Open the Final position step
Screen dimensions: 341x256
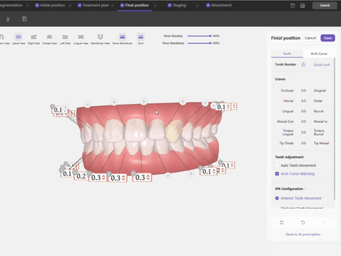point(134,5)
